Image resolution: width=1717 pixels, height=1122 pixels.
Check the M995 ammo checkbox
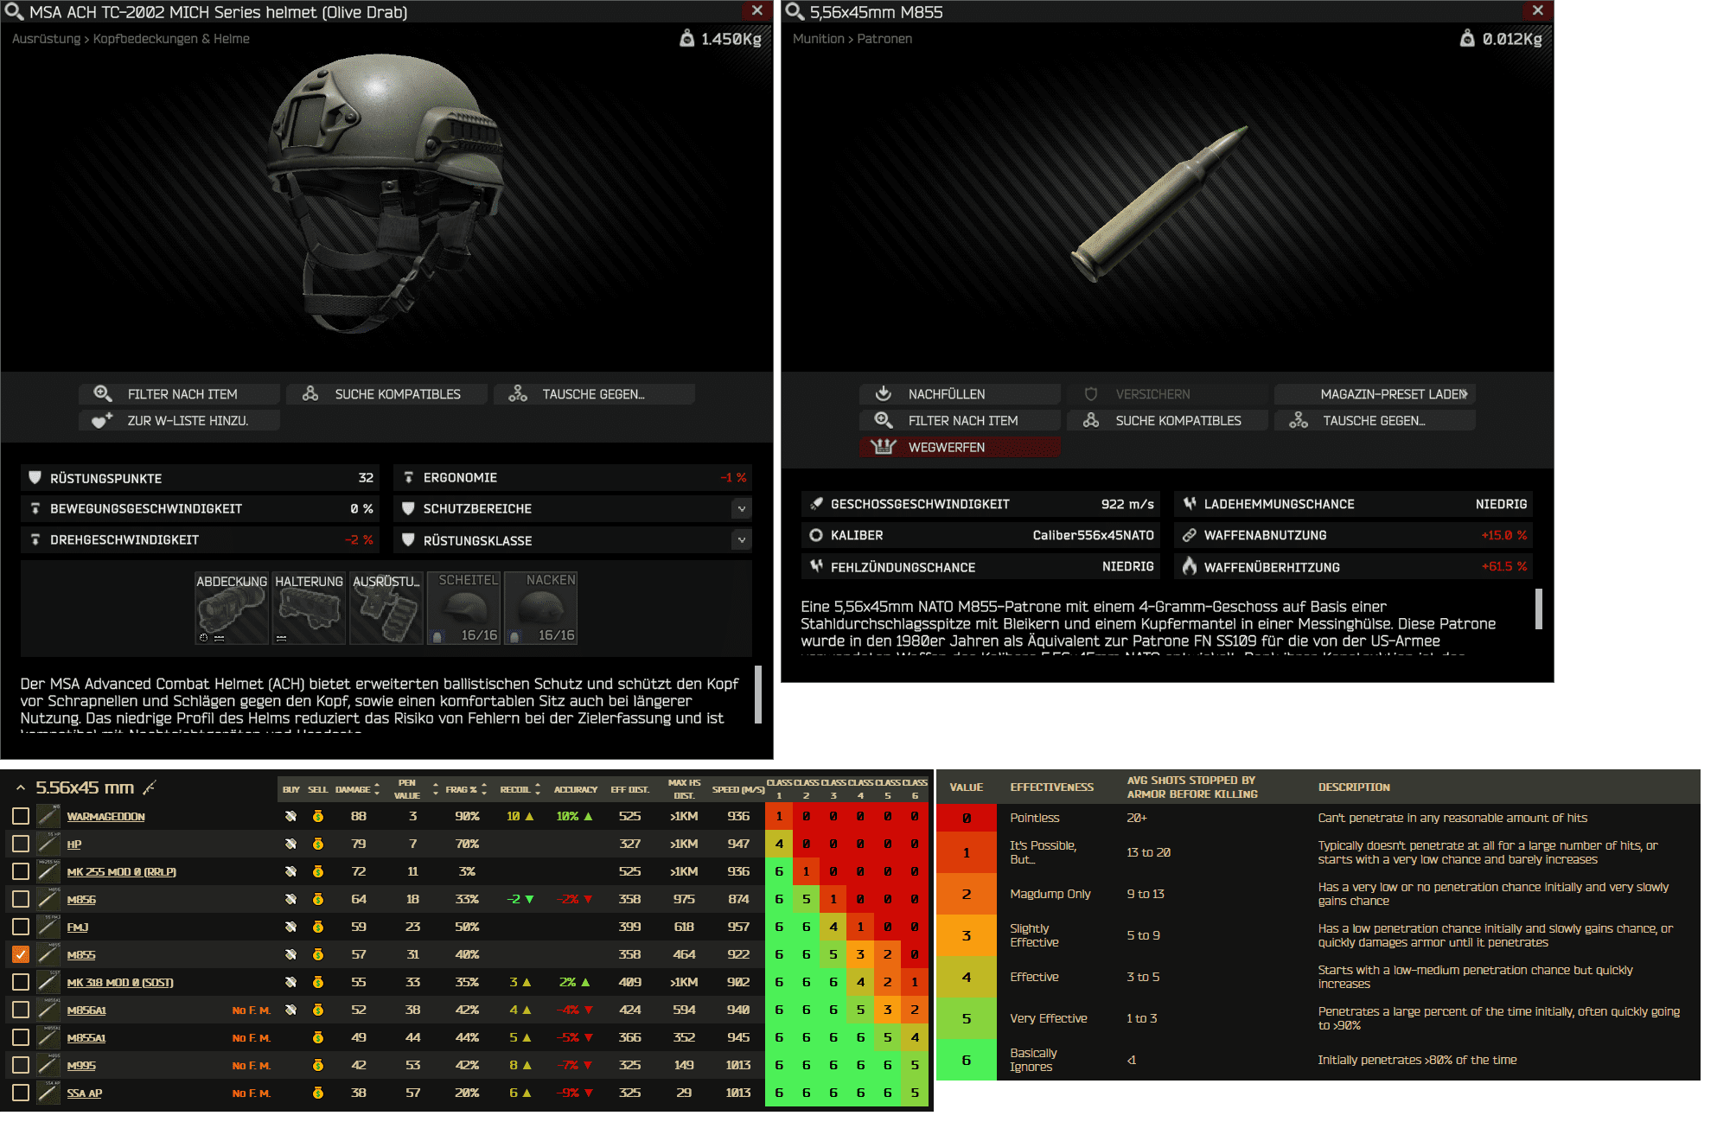(x=21, y=1066)
